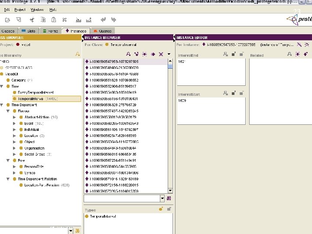Collapse the Time Dependent Relation tree node
This screenshot has height=234, width=312.
tap(8, 179)
